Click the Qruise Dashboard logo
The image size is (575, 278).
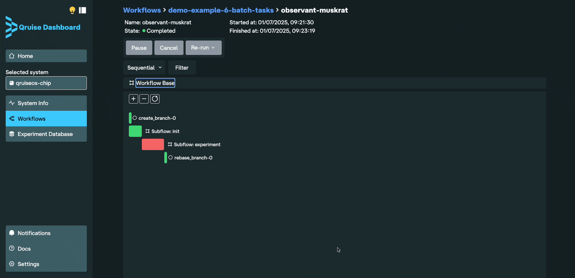pos(43,27)
